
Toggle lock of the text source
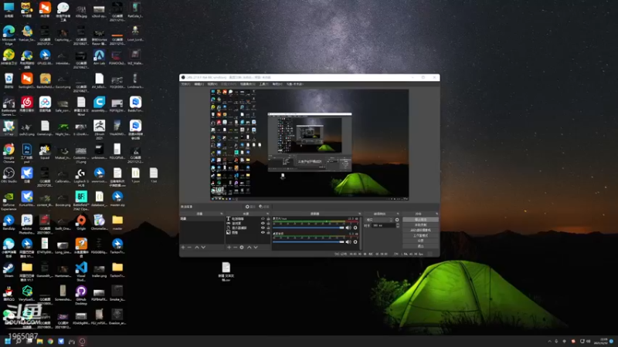(268, 219)
